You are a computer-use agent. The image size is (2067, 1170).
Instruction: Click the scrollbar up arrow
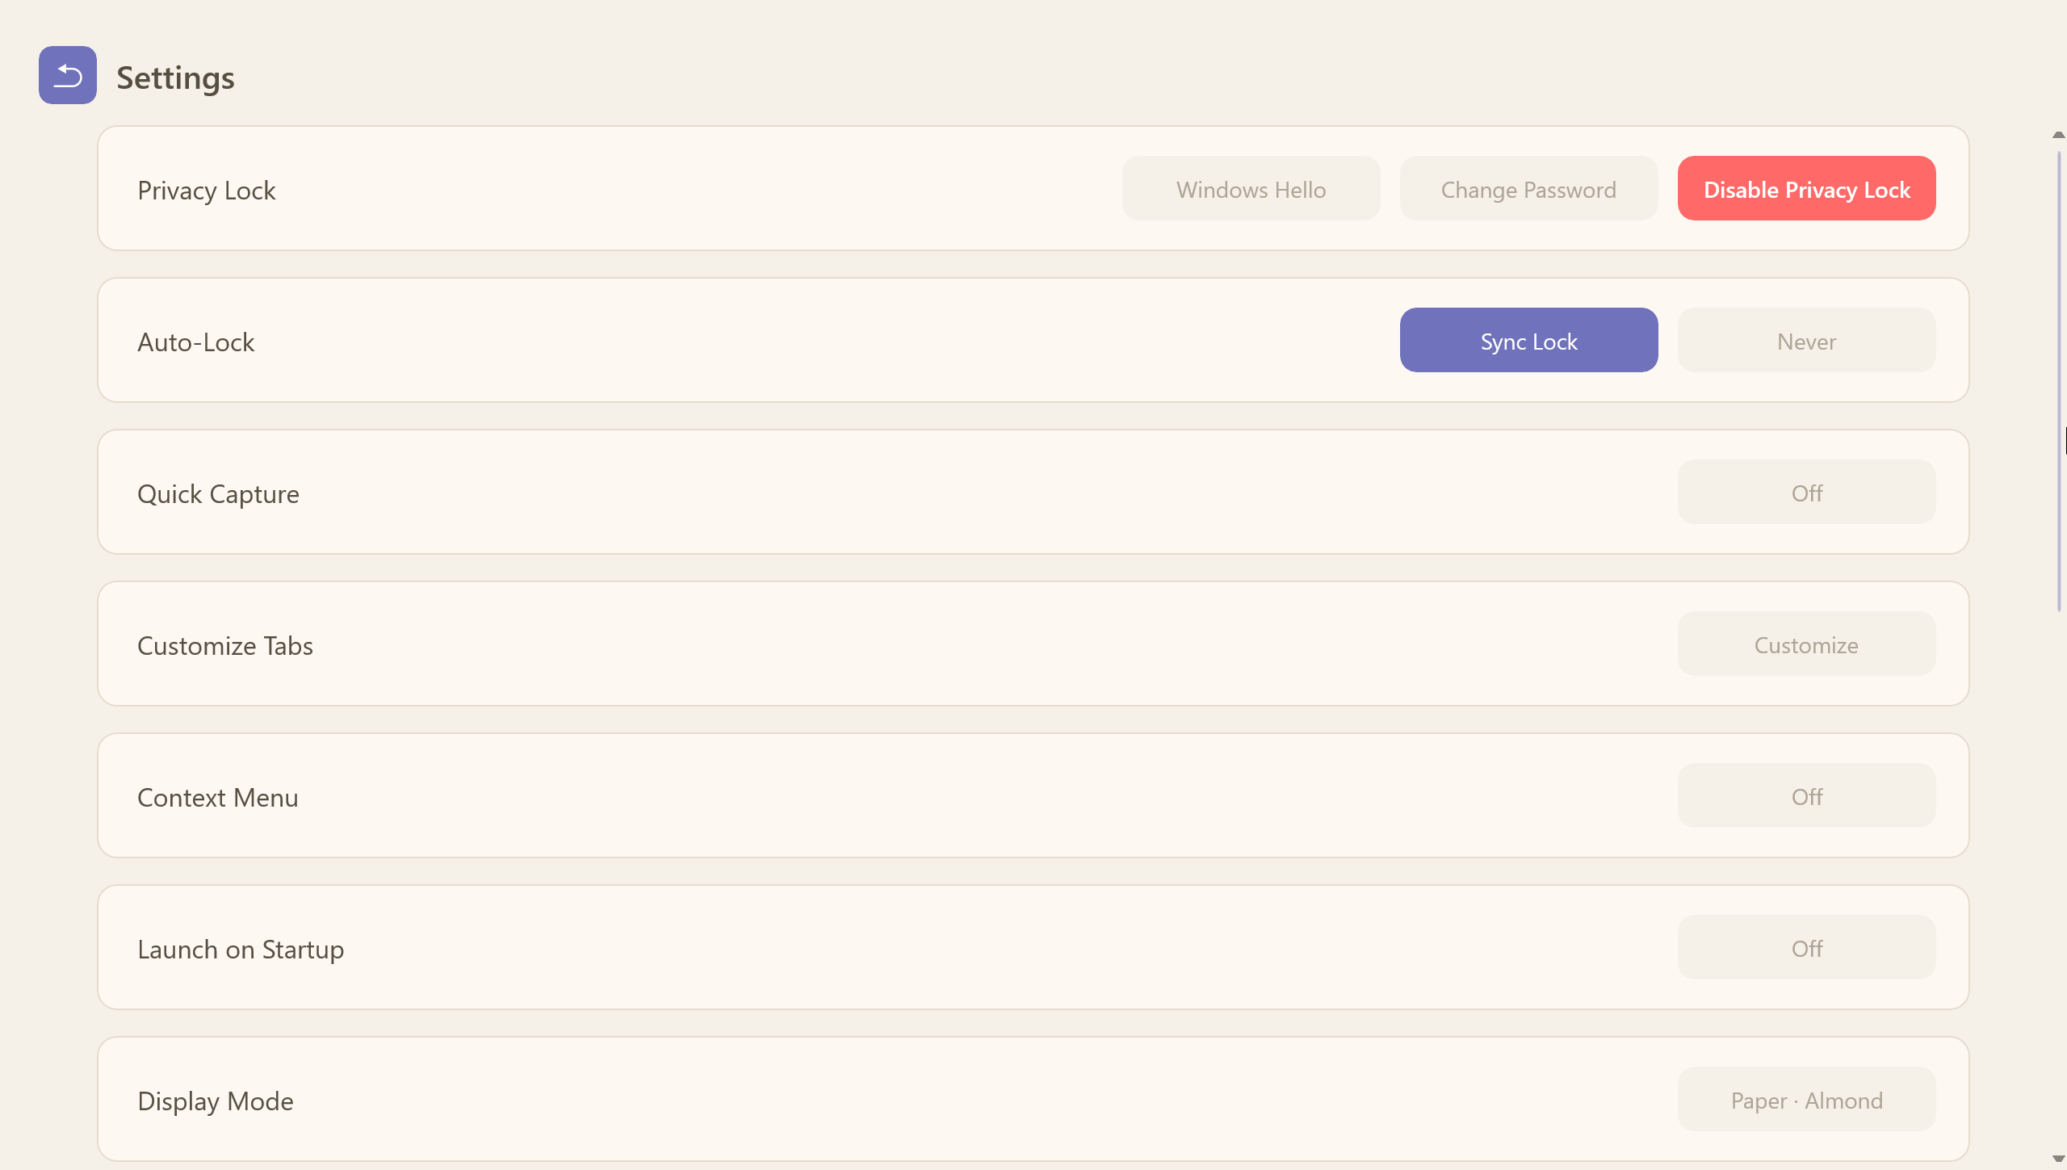[2058, 135]
